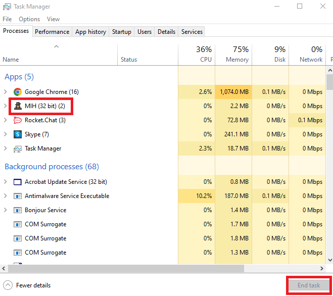The width and height of the screenshot is (333, 296).
Task: Expand the Skype process group
Action: coord(6,134)
